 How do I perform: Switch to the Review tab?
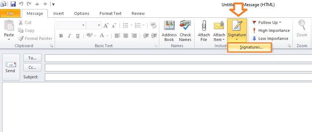pyautogui.click(x=138, y=13)
